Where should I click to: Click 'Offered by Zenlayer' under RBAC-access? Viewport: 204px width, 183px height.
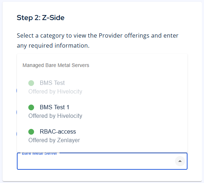pyautogui.click(x=54, y=140)
